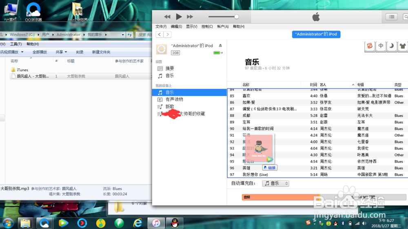Screen dimensions: 408x229
Task: Click the iTunes fast-forward button
Action: click(190, 17)
